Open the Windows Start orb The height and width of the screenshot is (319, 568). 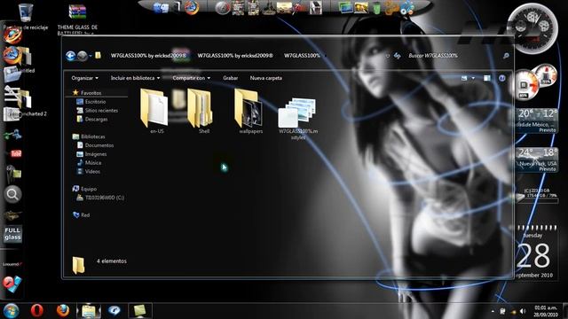(11, 311)
